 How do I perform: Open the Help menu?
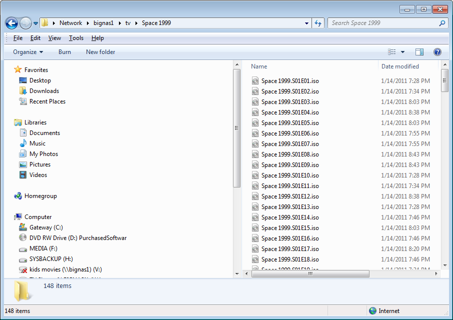click(x=97, y=38)
